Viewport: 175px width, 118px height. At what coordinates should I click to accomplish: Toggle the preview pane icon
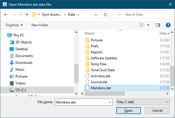coord(158,25)
